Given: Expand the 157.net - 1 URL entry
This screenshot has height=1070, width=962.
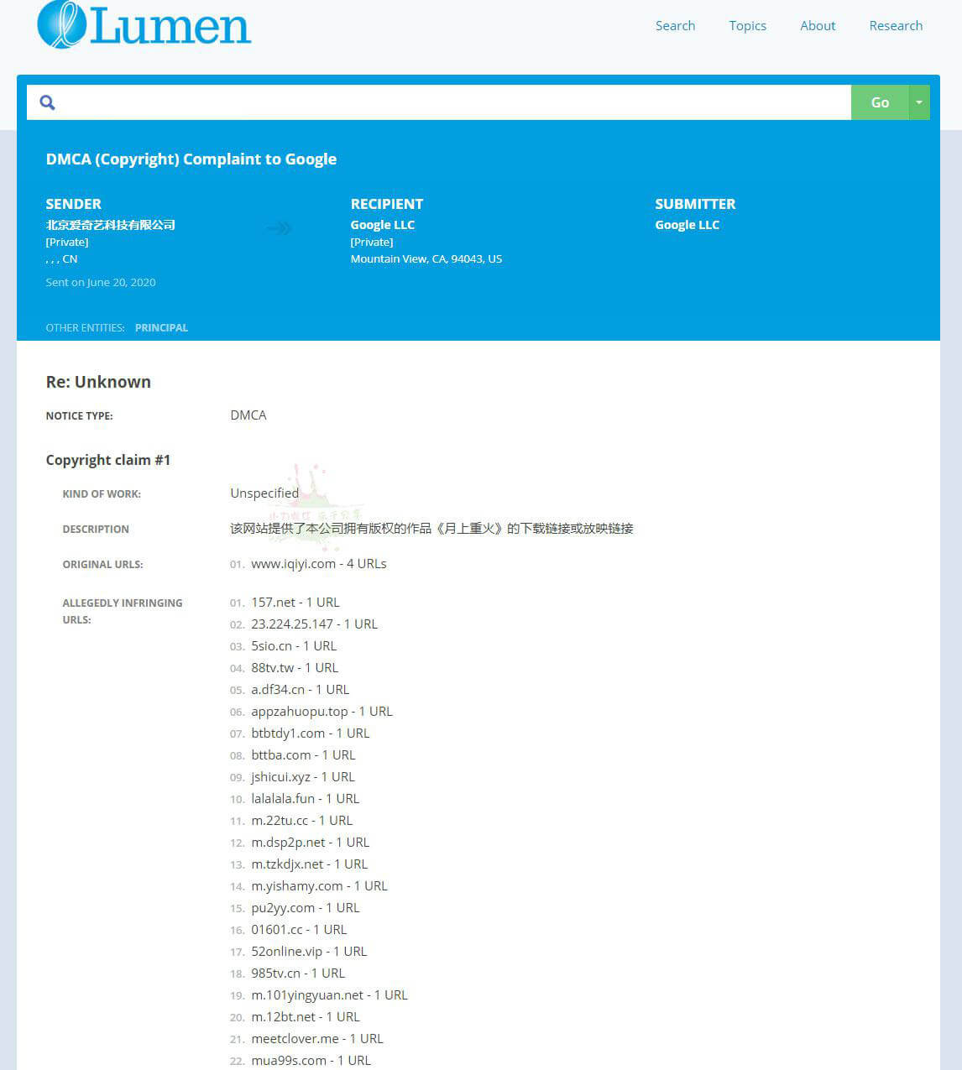Looking at the screenshot, I should point(295,603).
